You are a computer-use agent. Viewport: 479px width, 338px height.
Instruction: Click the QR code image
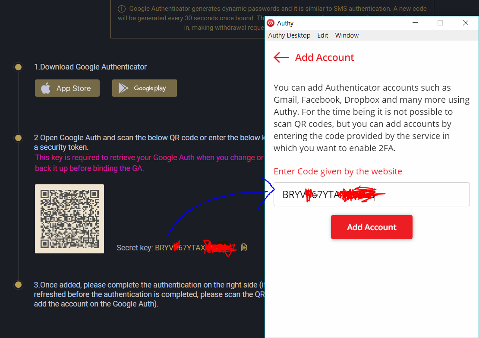pyautogui.click(x=69, y=219)
